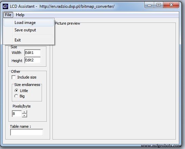Minimize the LCD Assistant window

pyautogui.click(x=149, y=5)
